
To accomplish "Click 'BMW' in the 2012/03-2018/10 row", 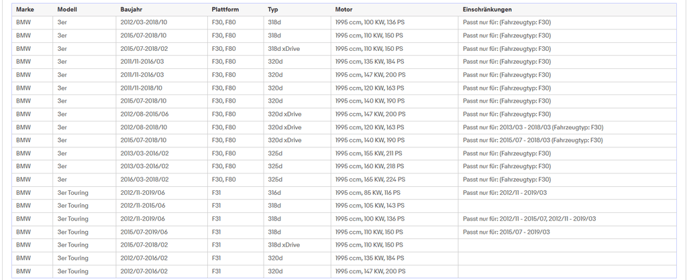I will (23, 22).
